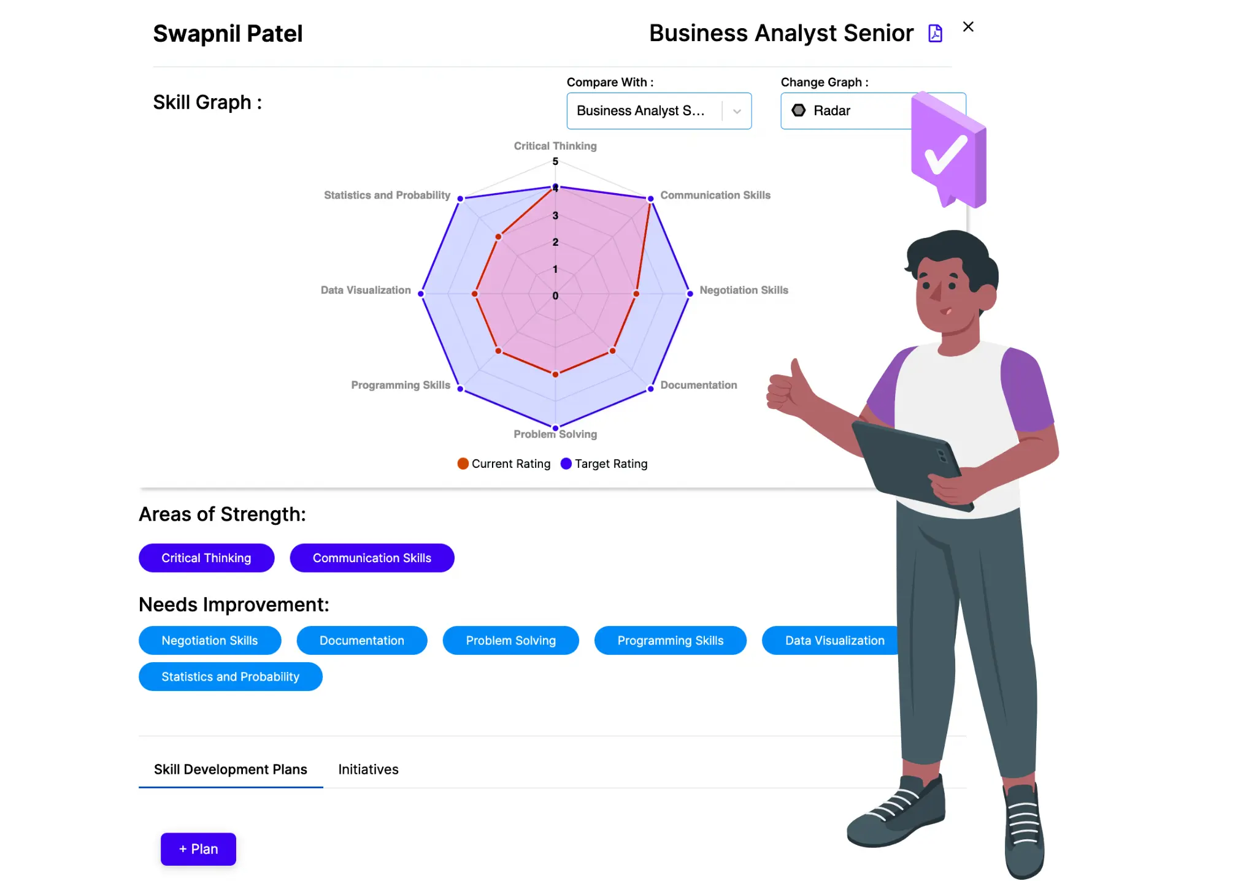Click Documentation needs improvement badge

point(361,640)
